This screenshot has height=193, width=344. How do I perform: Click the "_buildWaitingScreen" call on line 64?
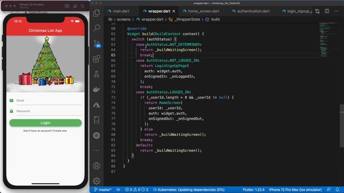point(175,50)
